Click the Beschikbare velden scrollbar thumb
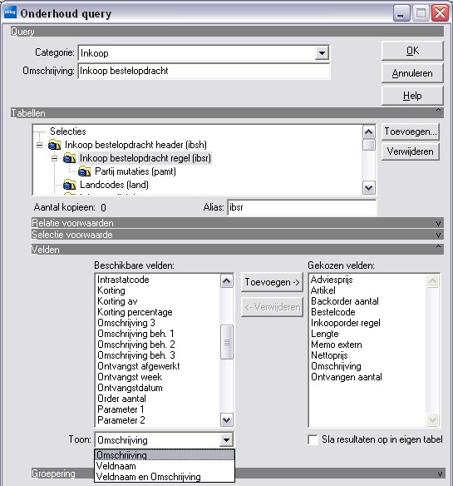 [x=227, y=342]
